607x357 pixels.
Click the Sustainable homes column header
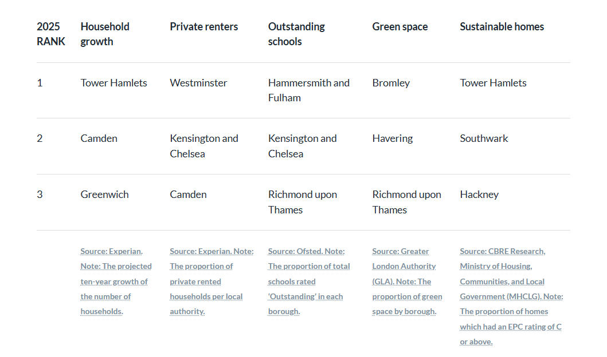click(x=502, y=26)
